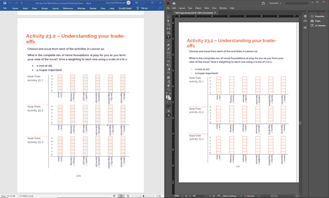Click the fill and stroke swatch in InDesign
The image size is (329, 198).
pyautogui.click(x=168, y=97)
